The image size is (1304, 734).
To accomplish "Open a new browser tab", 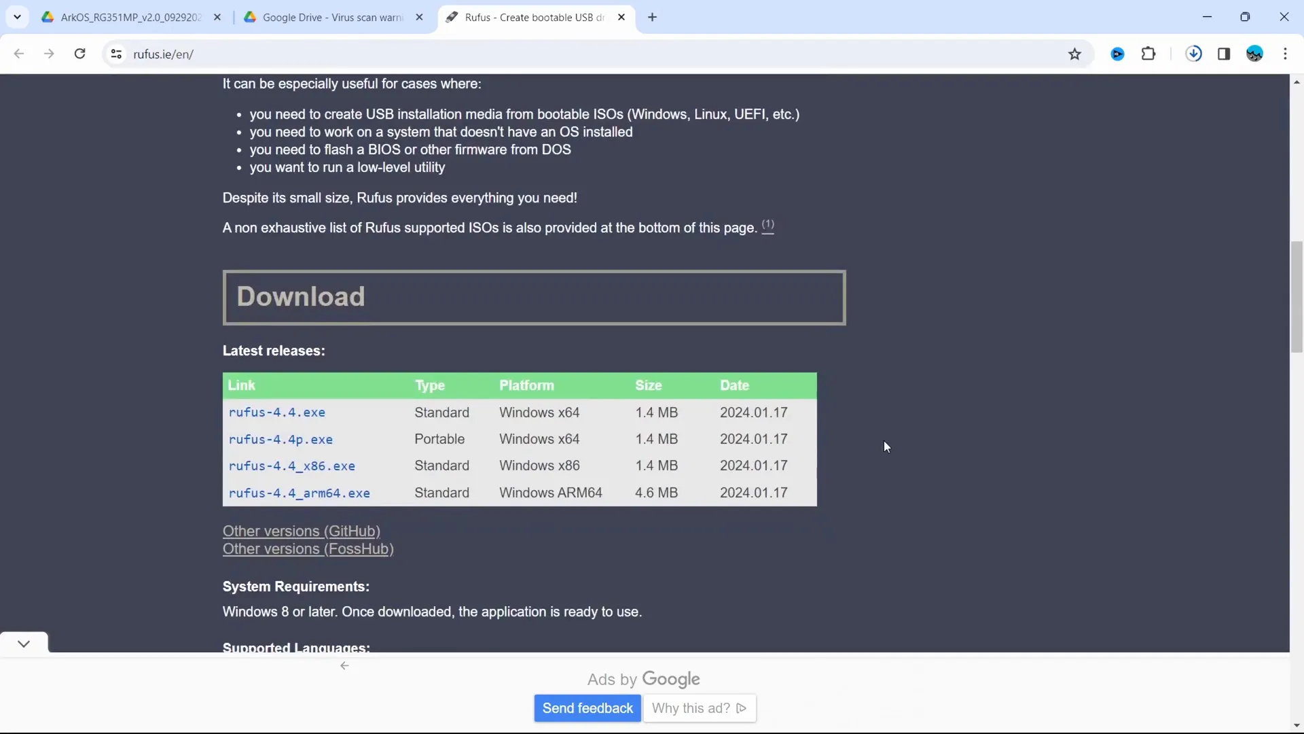I will pyautogui.click(x=652, y=17).
